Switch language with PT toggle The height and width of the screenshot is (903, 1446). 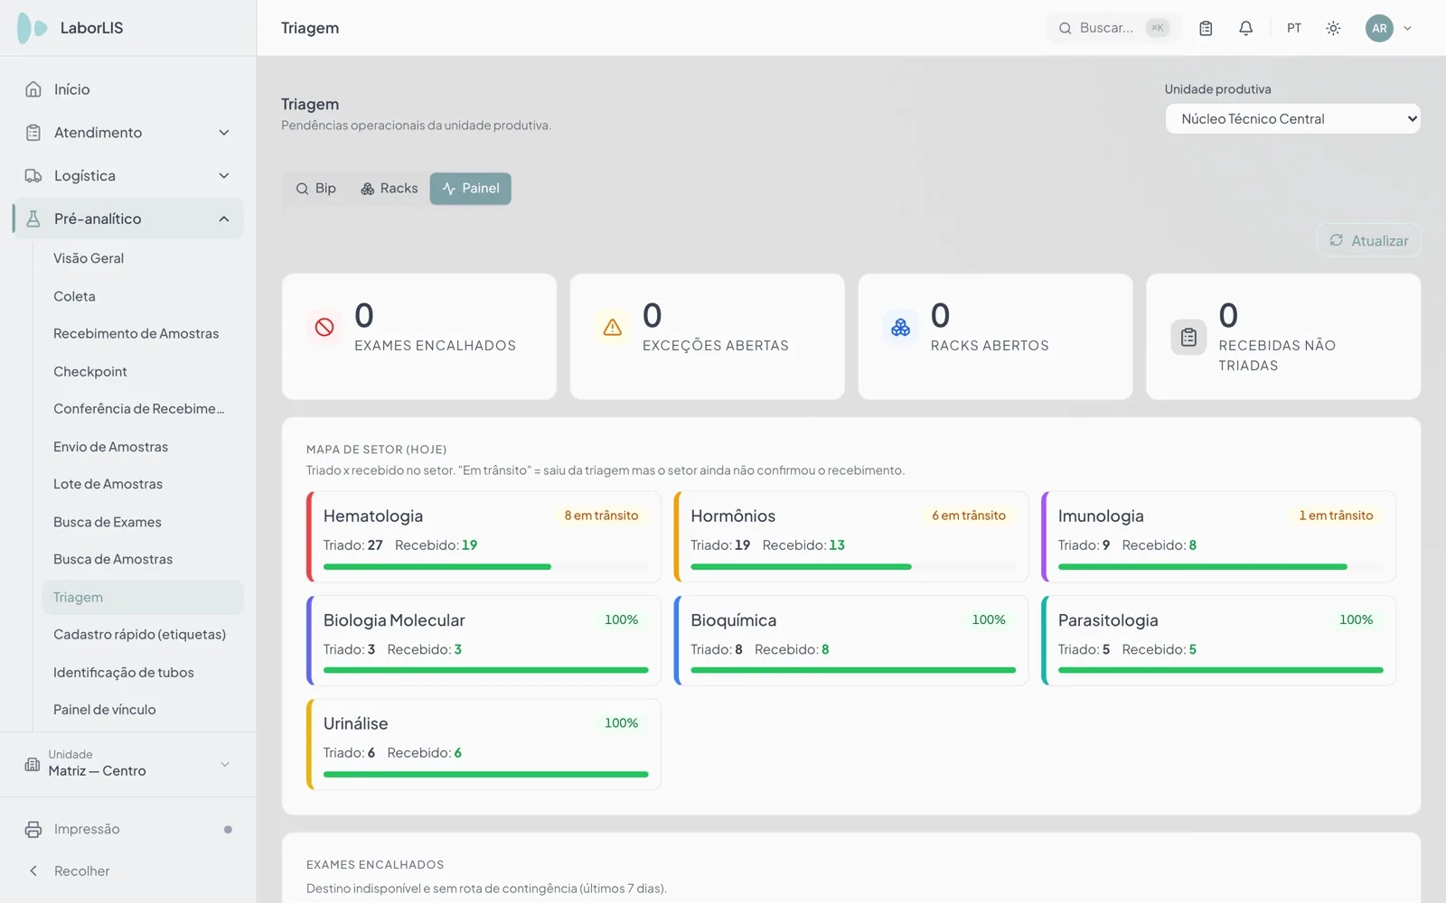pos(1294,28)
